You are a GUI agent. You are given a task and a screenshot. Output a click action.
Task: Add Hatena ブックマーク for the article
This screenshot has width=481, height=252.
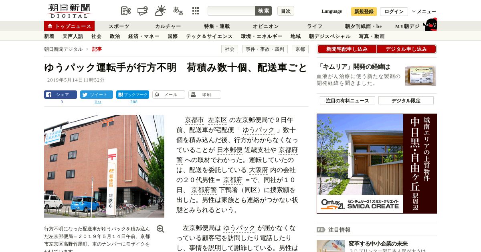point(133,95)
